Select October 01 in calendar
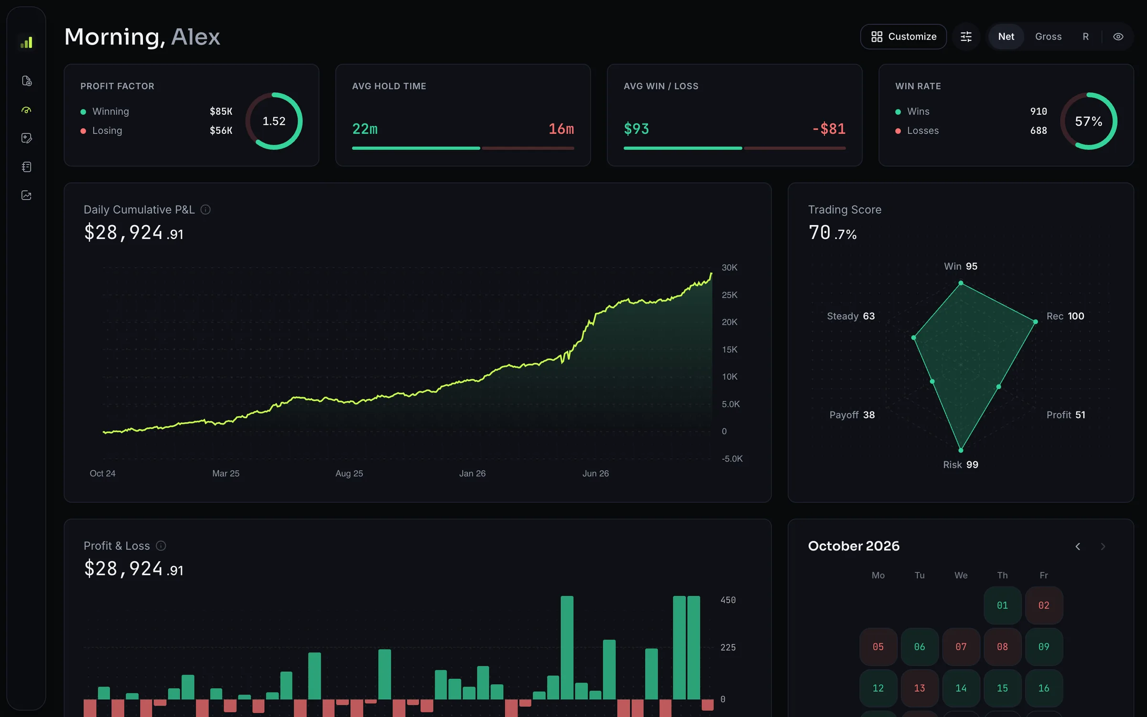 [x=1002, y=605]
